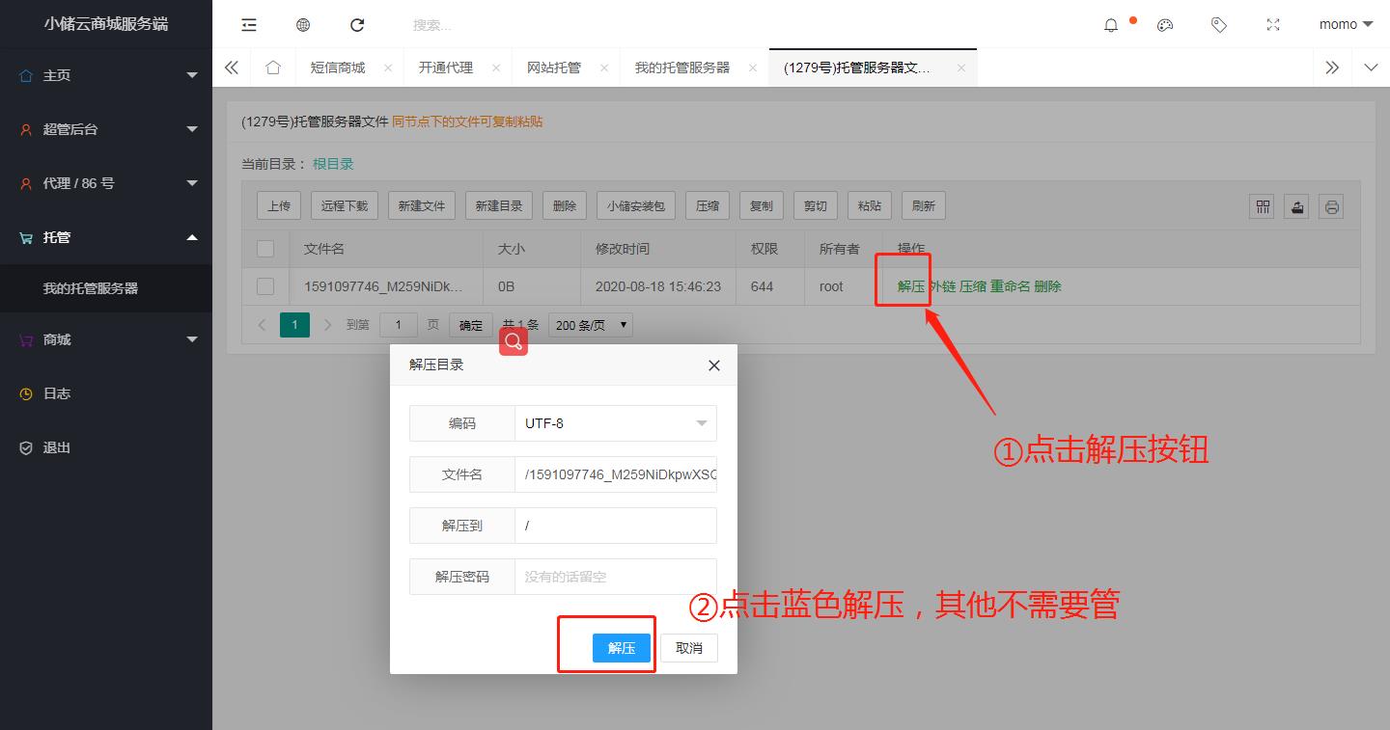Click the 新建目录 button
The width and height of the screenshot is (1390, 730).
(x=499, y=206)
